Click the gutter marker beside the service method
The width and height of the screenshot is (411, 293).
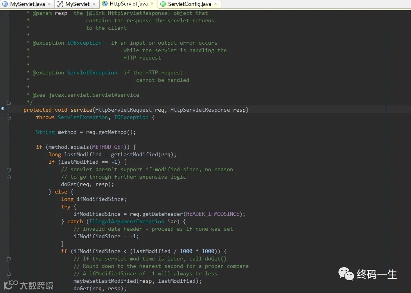pyautogui.click(x=3, y=109)
